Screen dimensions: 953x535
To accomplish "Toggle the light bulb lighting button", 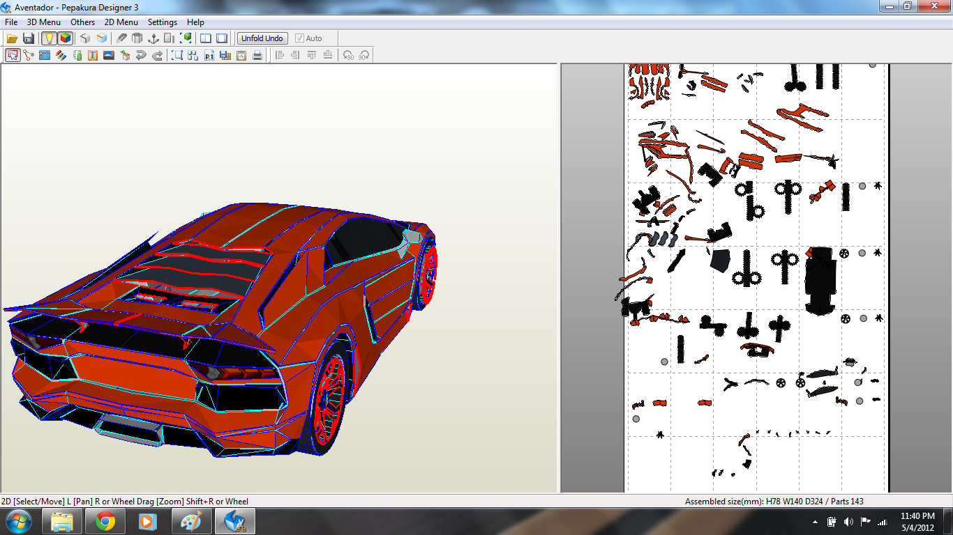I will 49,38.
